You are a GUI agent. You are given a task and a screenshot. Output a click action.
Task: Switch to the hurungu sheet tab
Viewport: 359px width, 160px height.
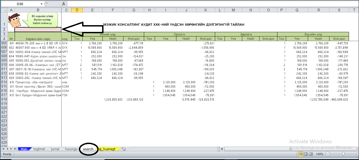(x=71, y=149)
